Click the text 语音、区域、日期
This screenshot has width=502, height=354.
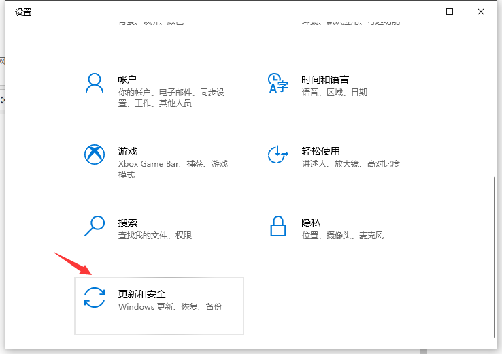334,93
